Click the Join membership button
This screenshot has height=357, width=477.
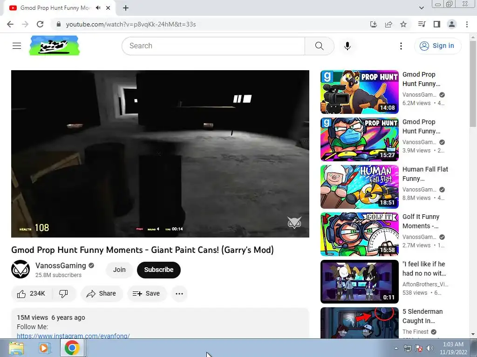(x=119, y=270)
